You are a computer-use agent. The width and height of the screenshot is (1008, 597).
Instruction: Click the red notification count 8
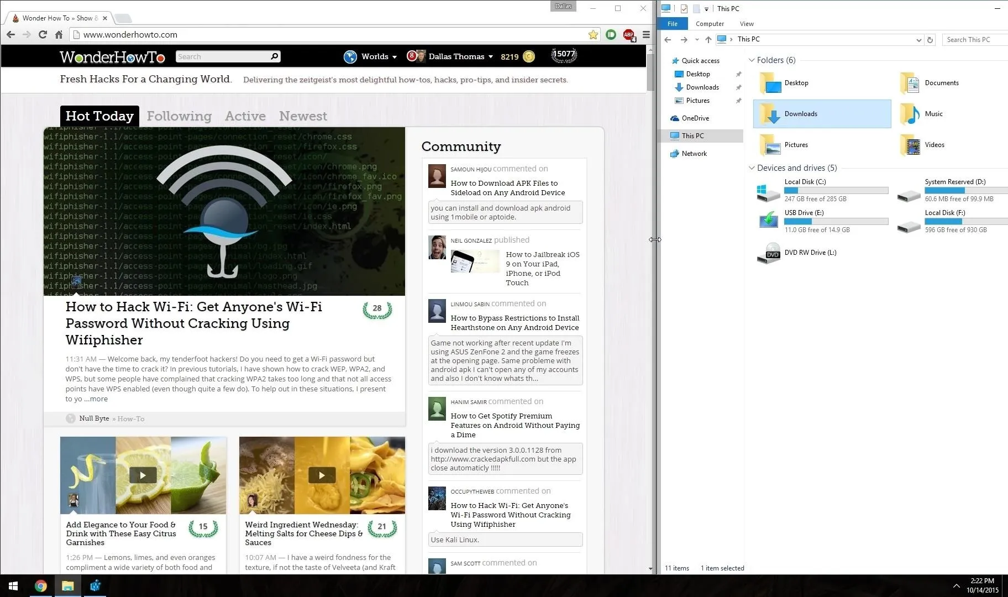(x=411, y=55)
